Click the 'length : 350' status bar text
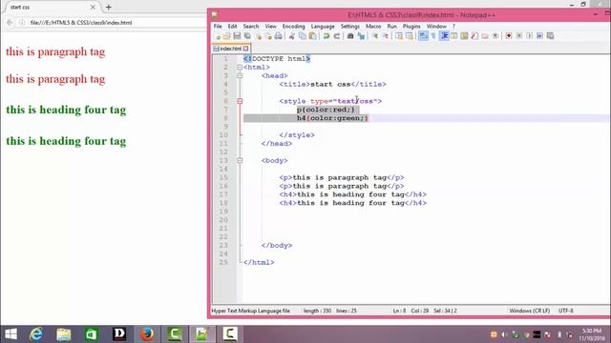Screen dimensions: 611x343 (317, 311)
